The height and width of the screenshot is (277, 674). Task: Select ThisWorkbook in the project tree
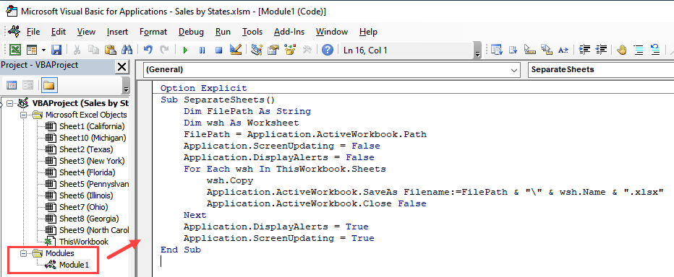click(x=83, y=242)
